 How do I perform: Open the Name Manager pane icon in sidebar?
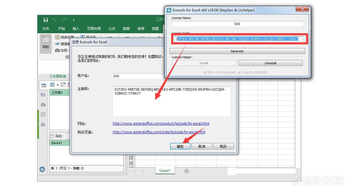click(x=43, y=105)
